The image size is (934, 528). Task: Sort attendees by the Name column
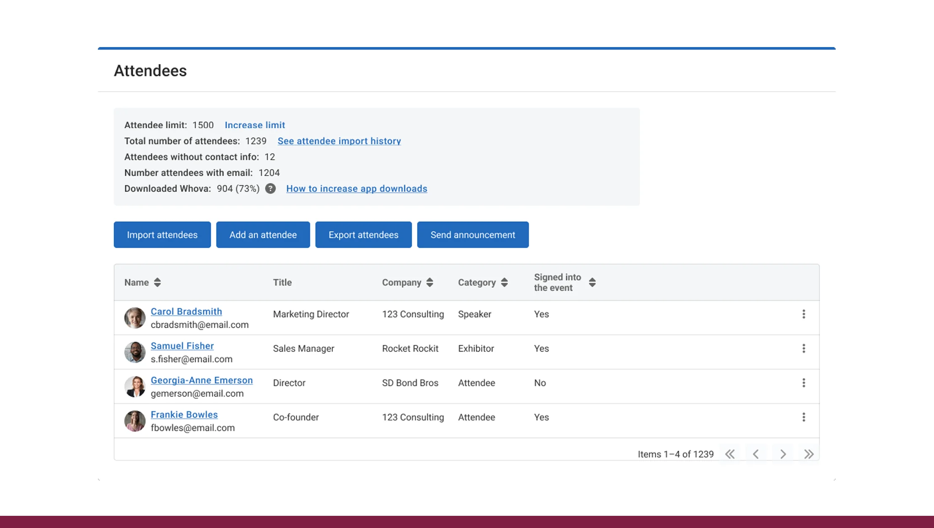(158, 282)
